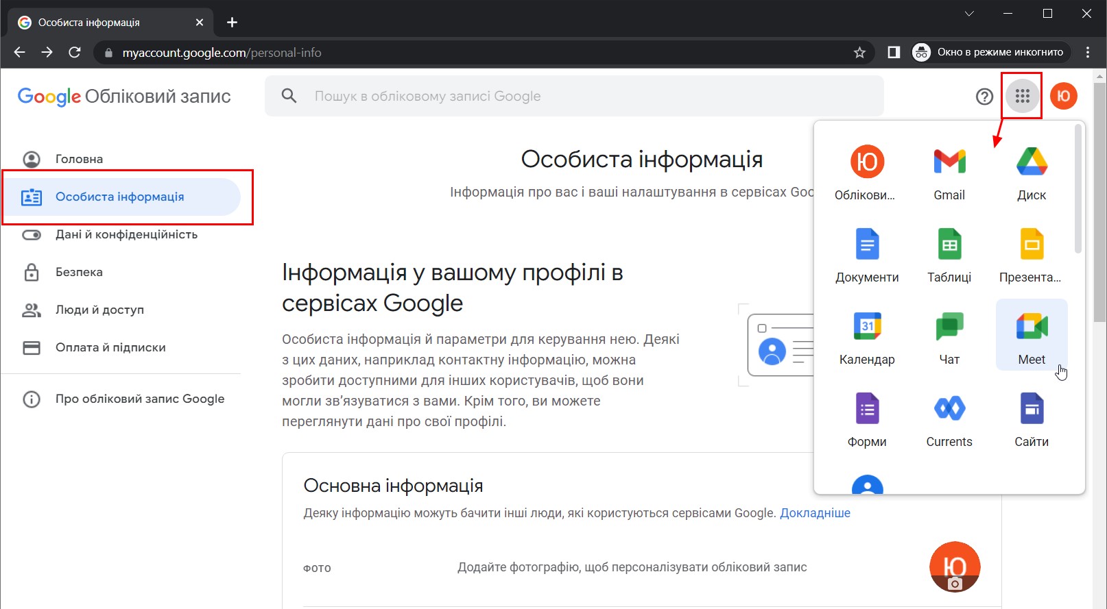
Task: Open Оплата й підписки section
Action: click(121, 347)
